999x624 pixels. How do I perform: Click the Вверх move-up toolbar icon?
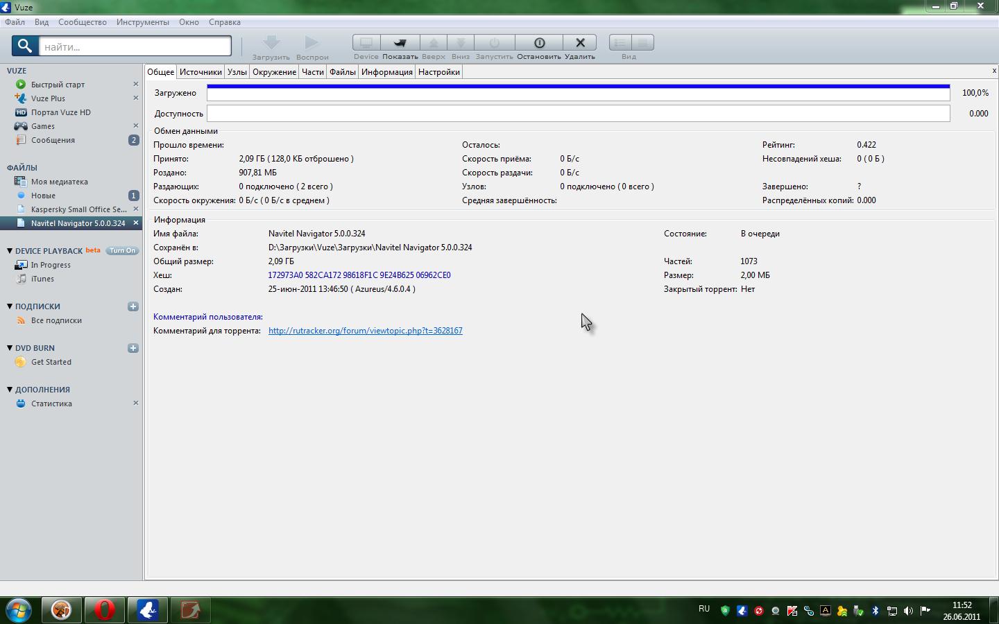(x=434, y=43)
